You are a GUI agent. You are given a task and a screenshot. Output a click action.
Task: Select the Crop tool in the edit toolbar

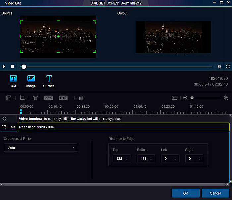click(22, 98)
